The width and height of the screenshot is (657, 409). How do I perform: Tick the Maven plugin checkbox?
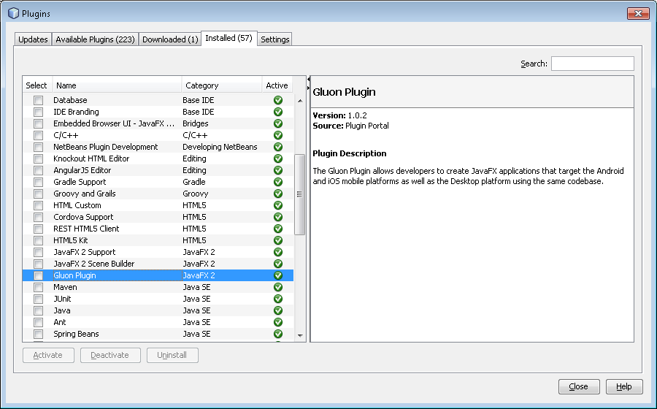coord(38,288)
